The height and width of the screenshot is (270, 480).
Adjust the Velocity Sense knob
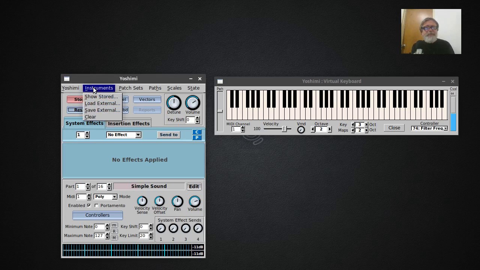[x=142, y=201]
